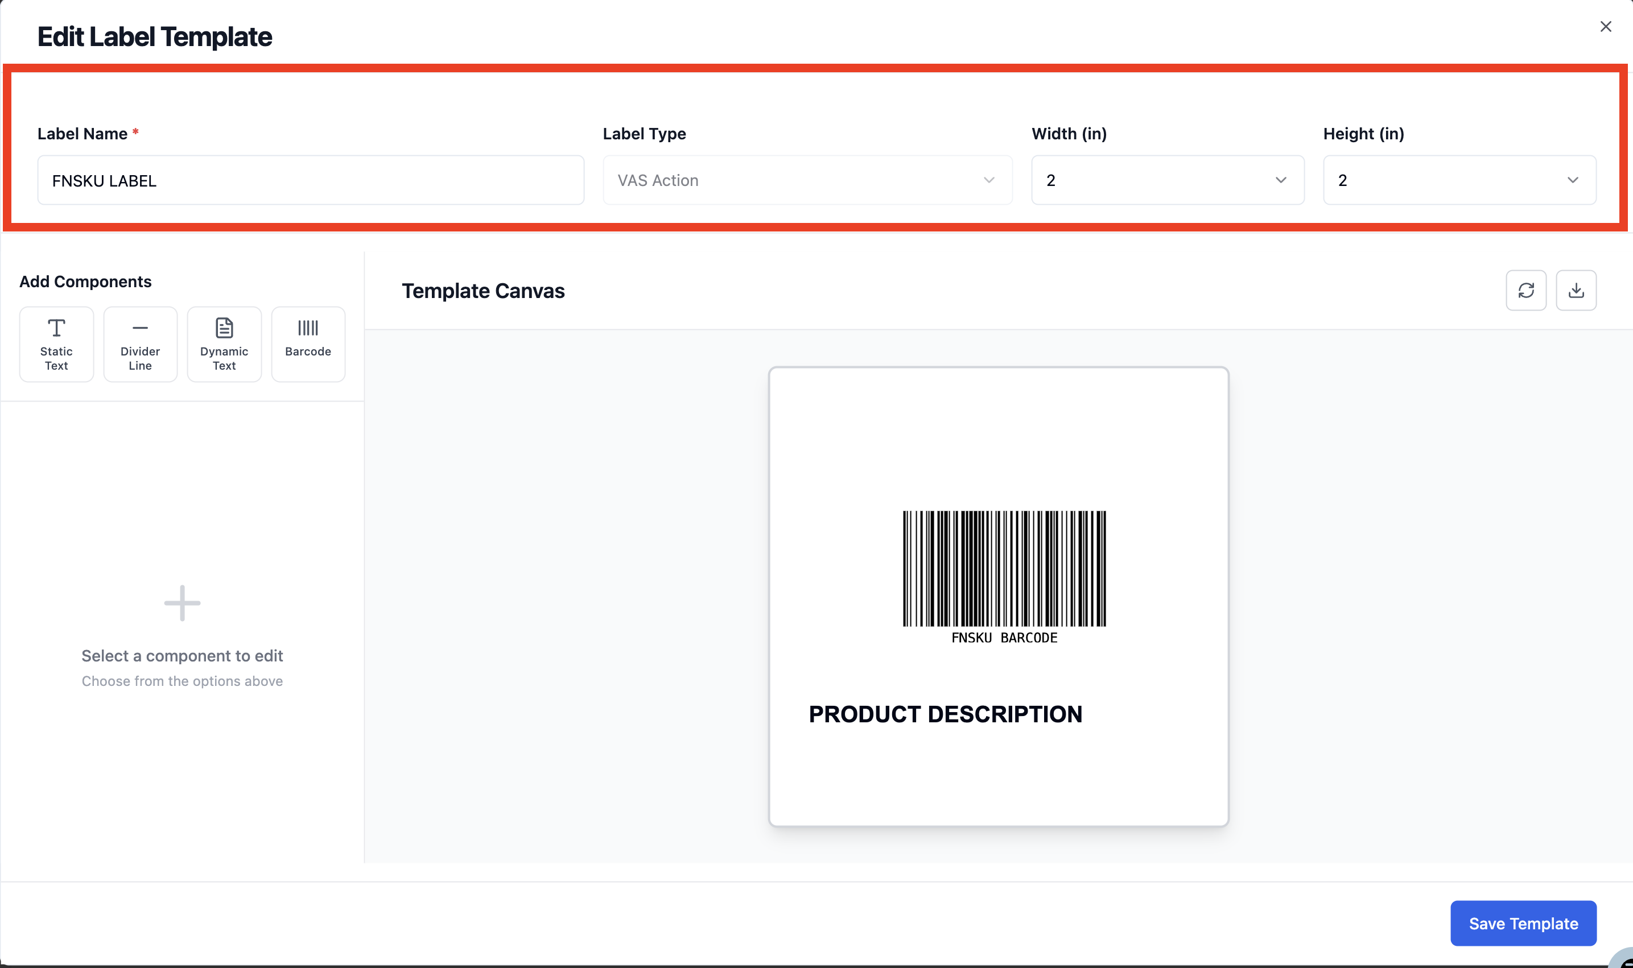The height and width of the screenshot is (968, 1633).
Task: Click the VAS Action chevron arrow
Action: tap(988, 180)
